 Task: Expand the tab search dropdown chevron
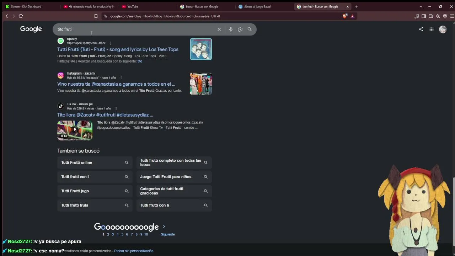421,6
